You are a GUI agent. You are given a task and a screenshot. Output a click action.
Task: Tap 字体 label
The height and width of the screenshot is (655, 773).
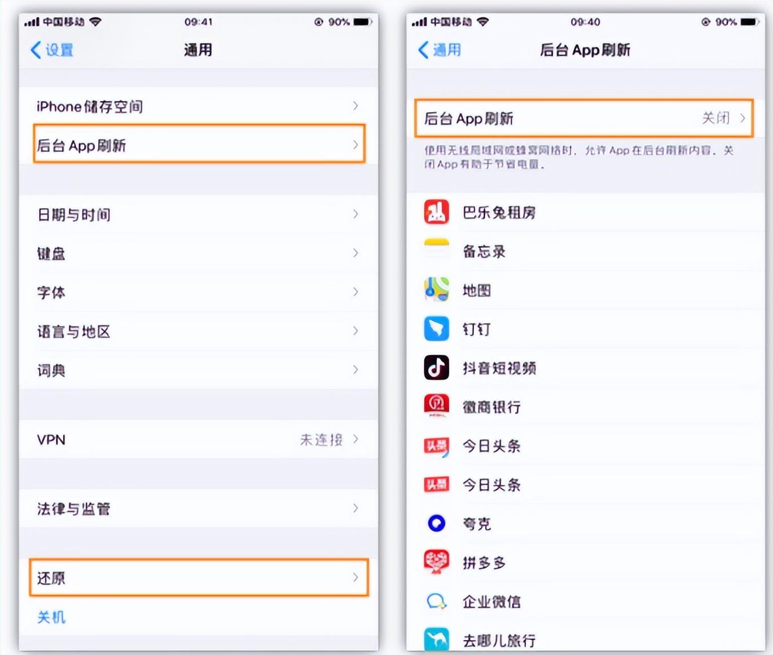pos(51,293)
